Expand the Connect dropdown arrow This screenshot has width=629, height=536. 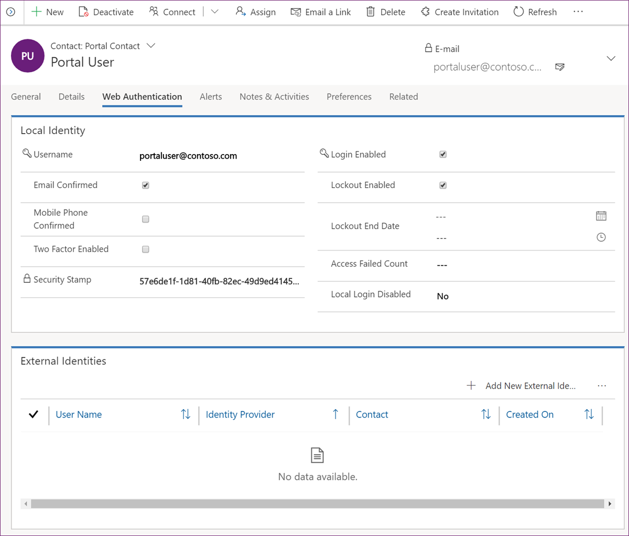point(215,12)
